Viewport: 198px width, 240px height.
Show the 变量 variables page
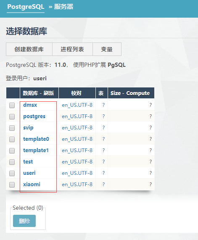[x=107, y=49]
